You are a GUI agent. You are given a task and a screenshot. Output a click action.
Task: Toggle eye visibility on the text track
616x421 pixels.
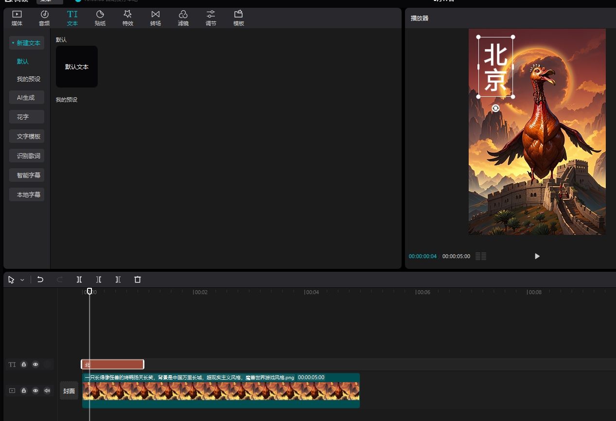click(x=35, y=365)
